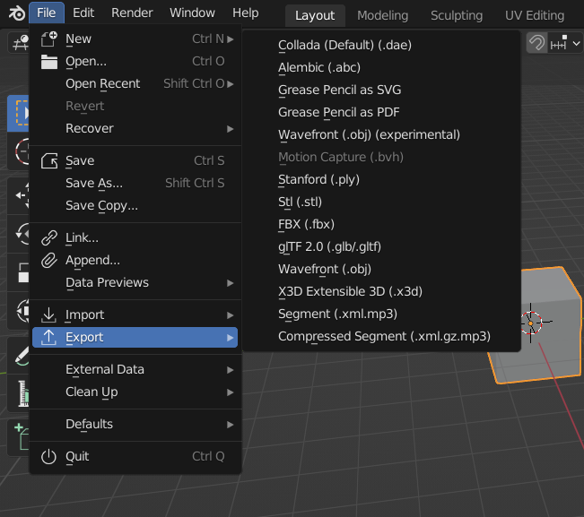Click the Link chain icon
Screen dimensions: 584x517
pyautogui.click(x=48, y=237)
